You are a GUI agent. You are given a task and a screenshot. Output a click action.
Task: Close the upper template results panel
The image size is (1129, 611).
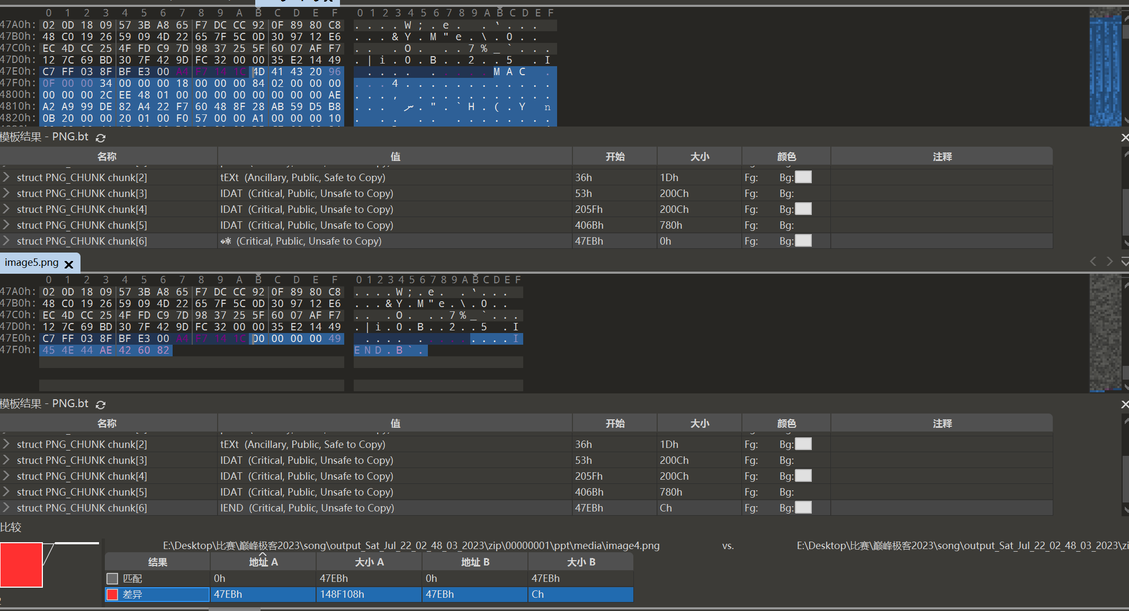coord(1125,138)
